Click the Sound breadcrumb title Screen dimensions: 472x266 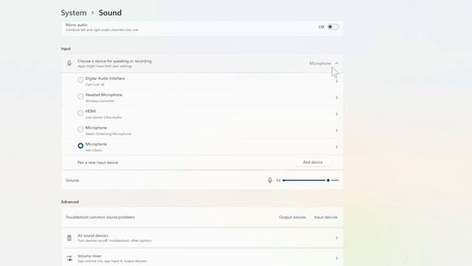tap(110, 13)
